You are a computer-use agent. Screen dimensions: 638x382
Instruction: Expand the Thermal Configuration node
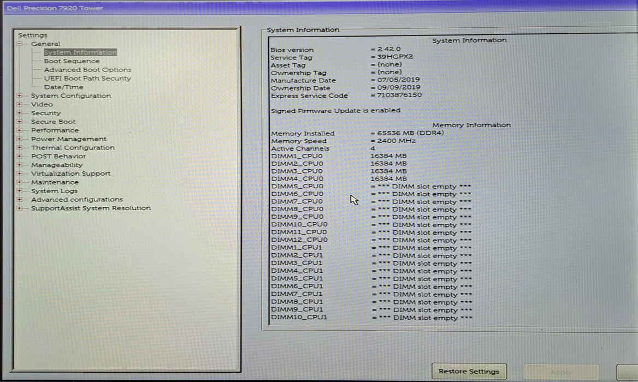[x=19, y=147]
